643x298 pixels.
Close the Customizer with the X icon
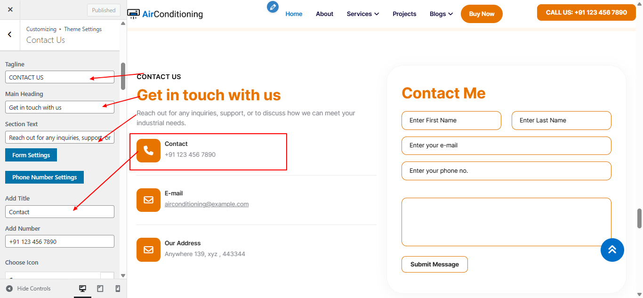[10, 9]
